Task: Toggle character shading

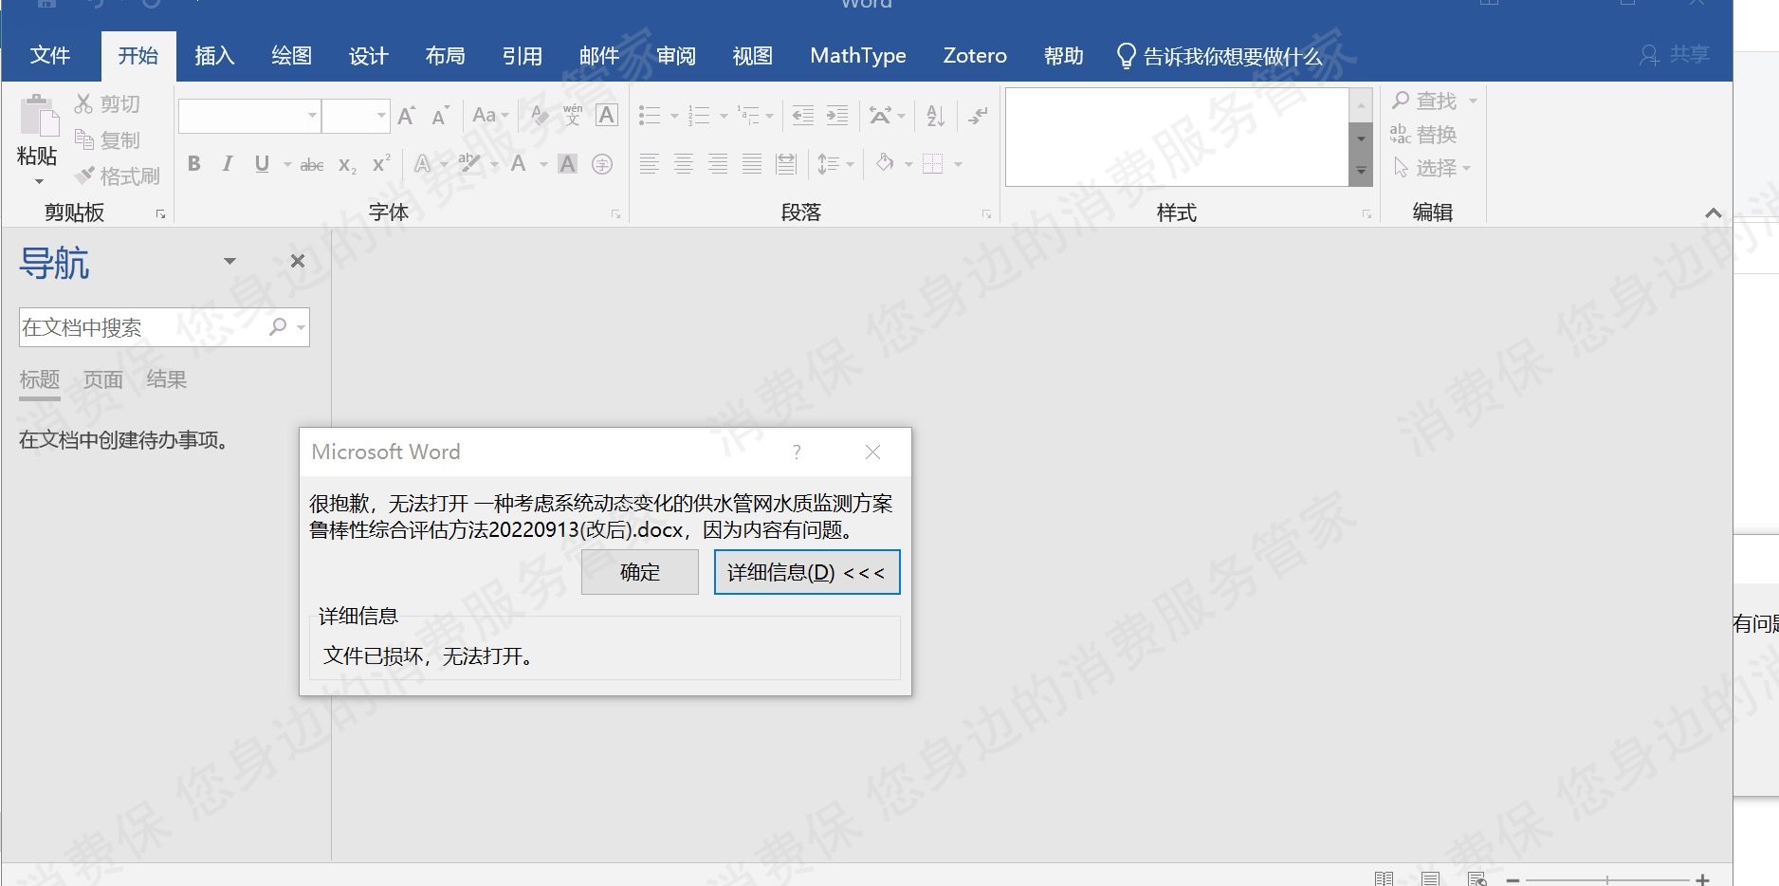Action: click(567, 164)
